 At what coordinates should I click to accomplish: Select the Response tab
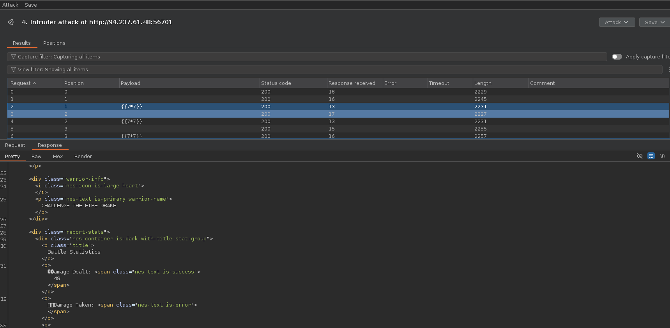tap(50, 145)
